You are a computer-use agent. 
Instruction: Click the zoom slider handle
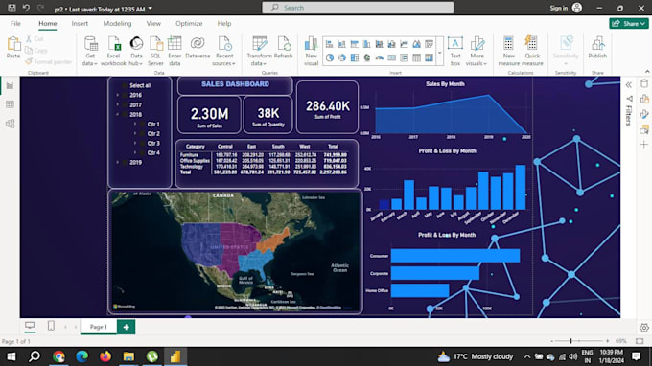[x=570, y=341]
